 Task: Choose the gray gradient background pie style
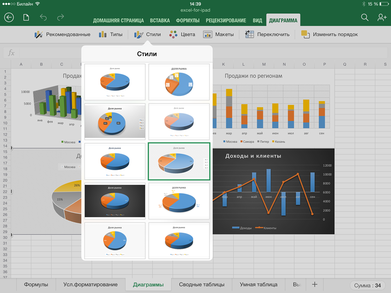pyautogui.click(x=115, y=121)
